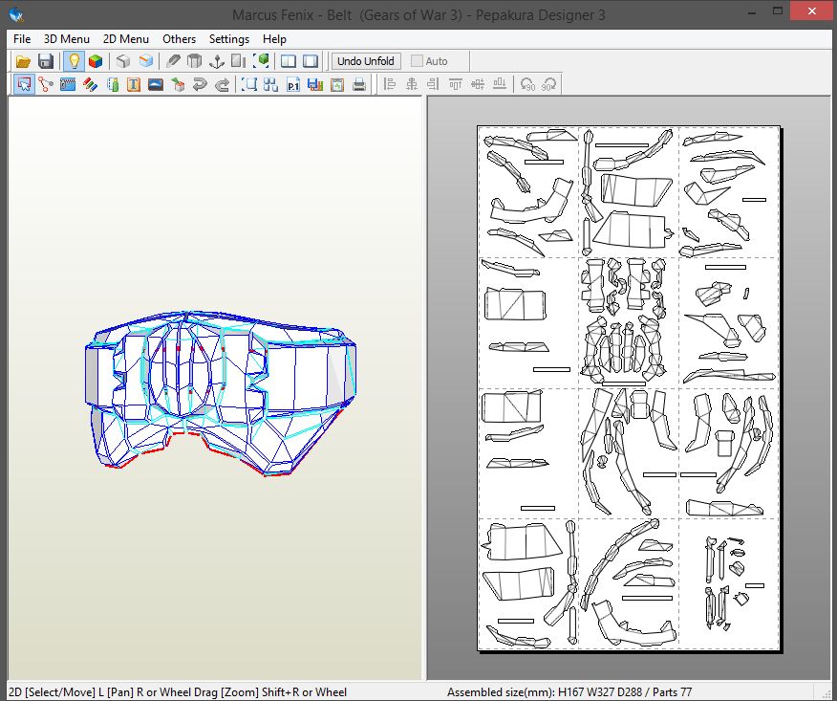This screenshot has width=837, height=701.
Task: Click the Open file folder icon
Action: 23,61
